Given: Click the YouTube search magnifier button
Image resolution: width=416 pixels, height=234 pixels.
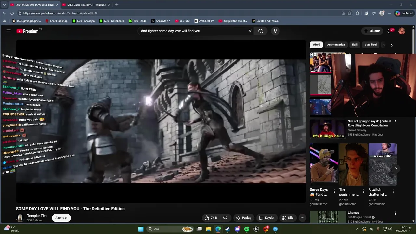Looking at the screenshot, I should click(x=261, y=31).
